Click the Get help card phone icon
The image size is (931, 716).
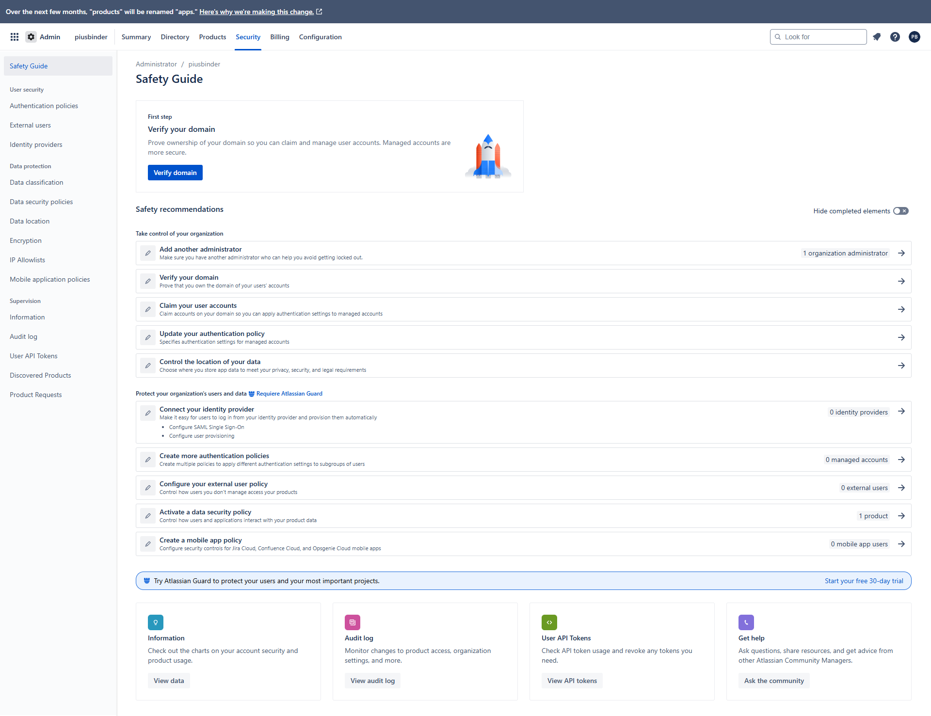click(746, 622)
